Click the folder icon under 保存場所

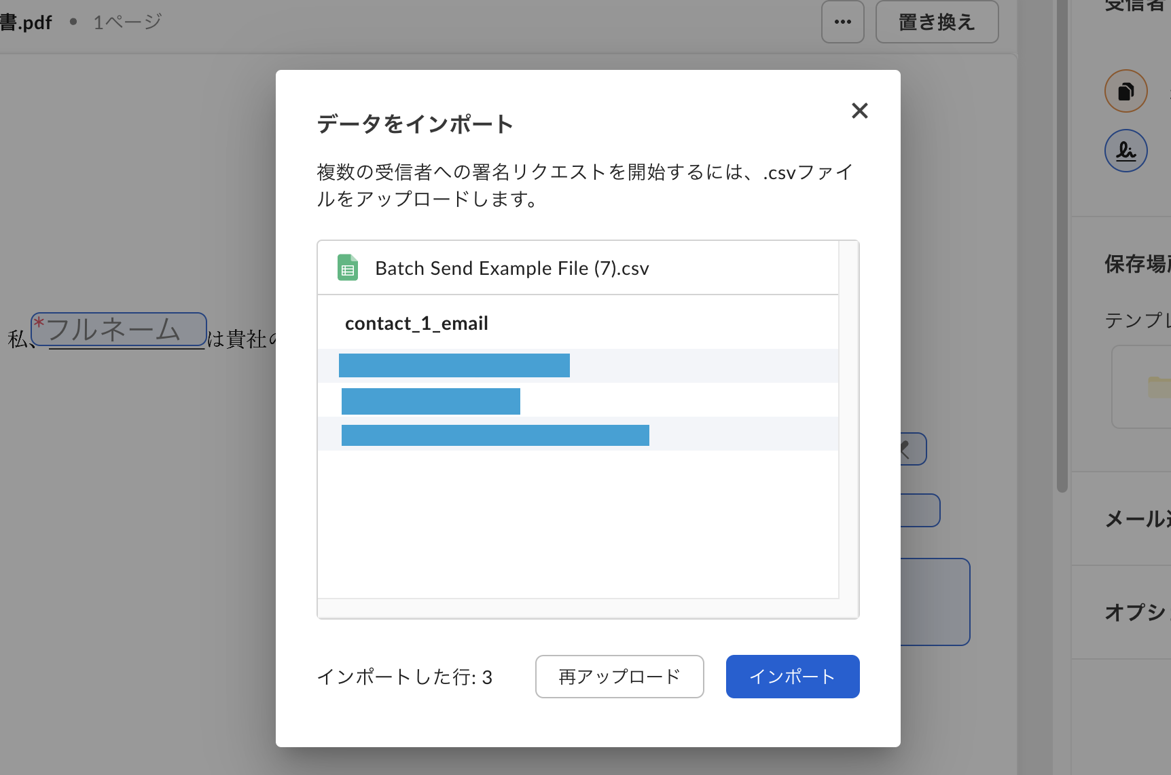coord(1157,387)
